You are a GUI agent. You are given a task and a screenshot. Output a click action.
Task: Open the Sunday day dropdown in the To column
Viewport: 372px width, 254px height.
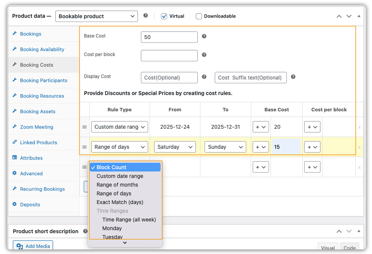coord(225,147)
